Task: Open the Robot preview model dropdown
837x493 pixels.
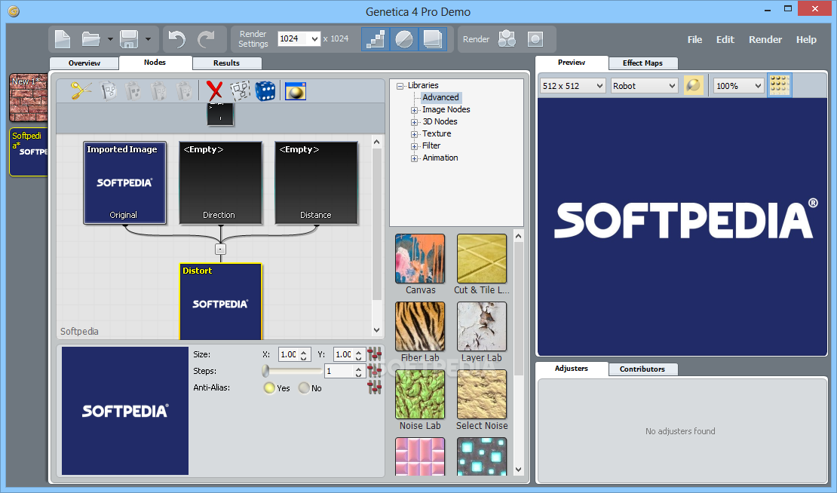Action: coord(672,85)
